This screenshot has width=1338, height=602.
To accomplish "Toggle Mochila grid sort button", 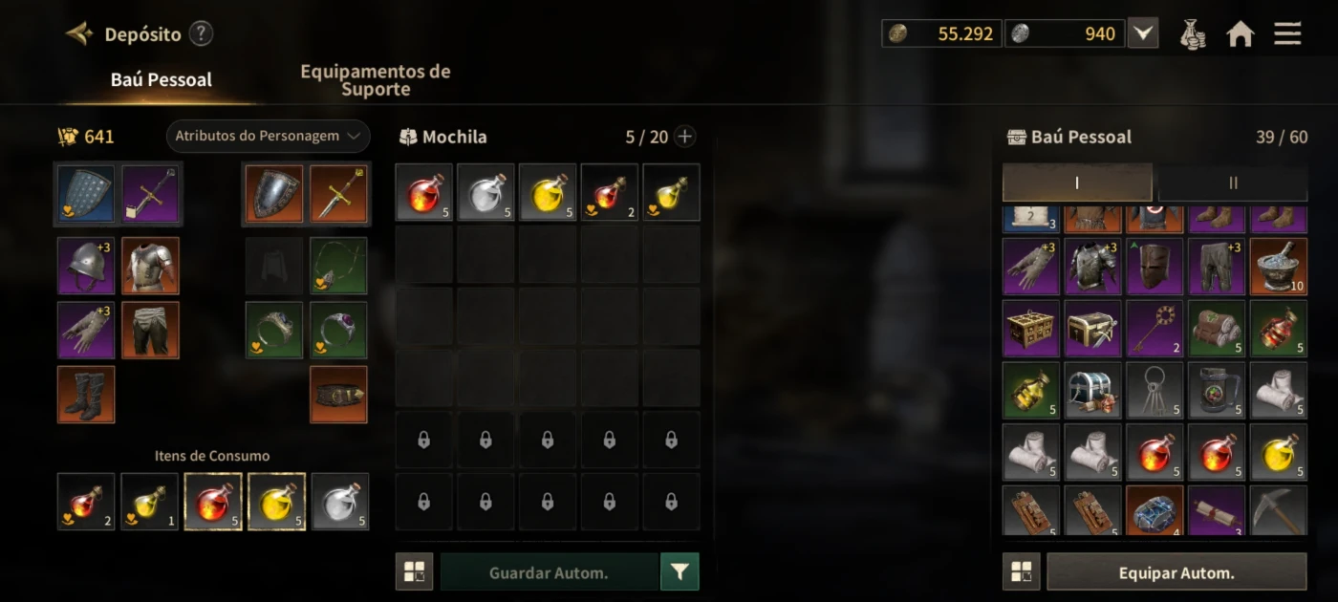I will (x=414, y=572).
